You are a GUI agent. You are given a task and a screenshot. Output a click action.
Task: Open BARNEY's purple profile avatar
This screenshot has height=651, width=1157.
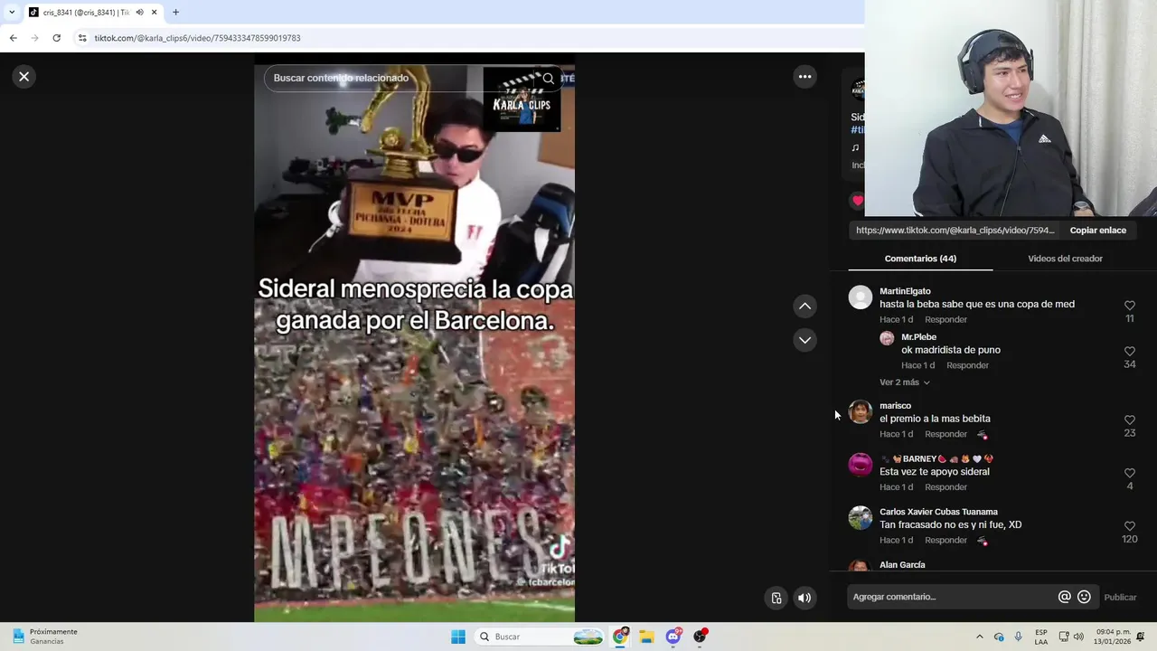point(861,465)
